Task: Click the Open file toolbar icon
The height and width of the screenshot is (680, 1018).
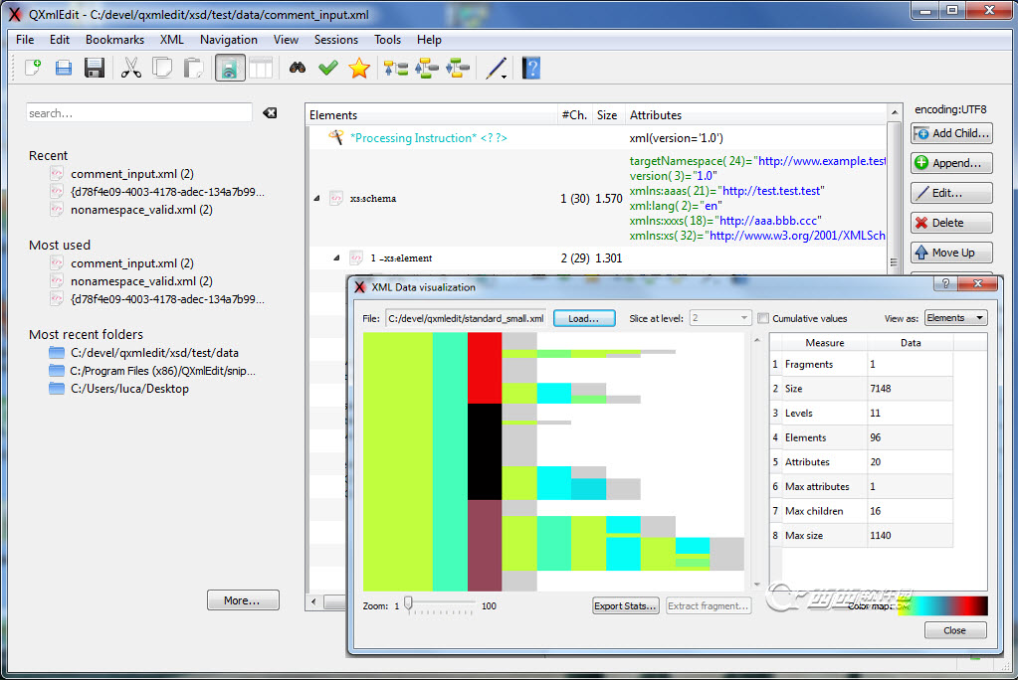Action: pyautogui.click(x=63, y=68)
